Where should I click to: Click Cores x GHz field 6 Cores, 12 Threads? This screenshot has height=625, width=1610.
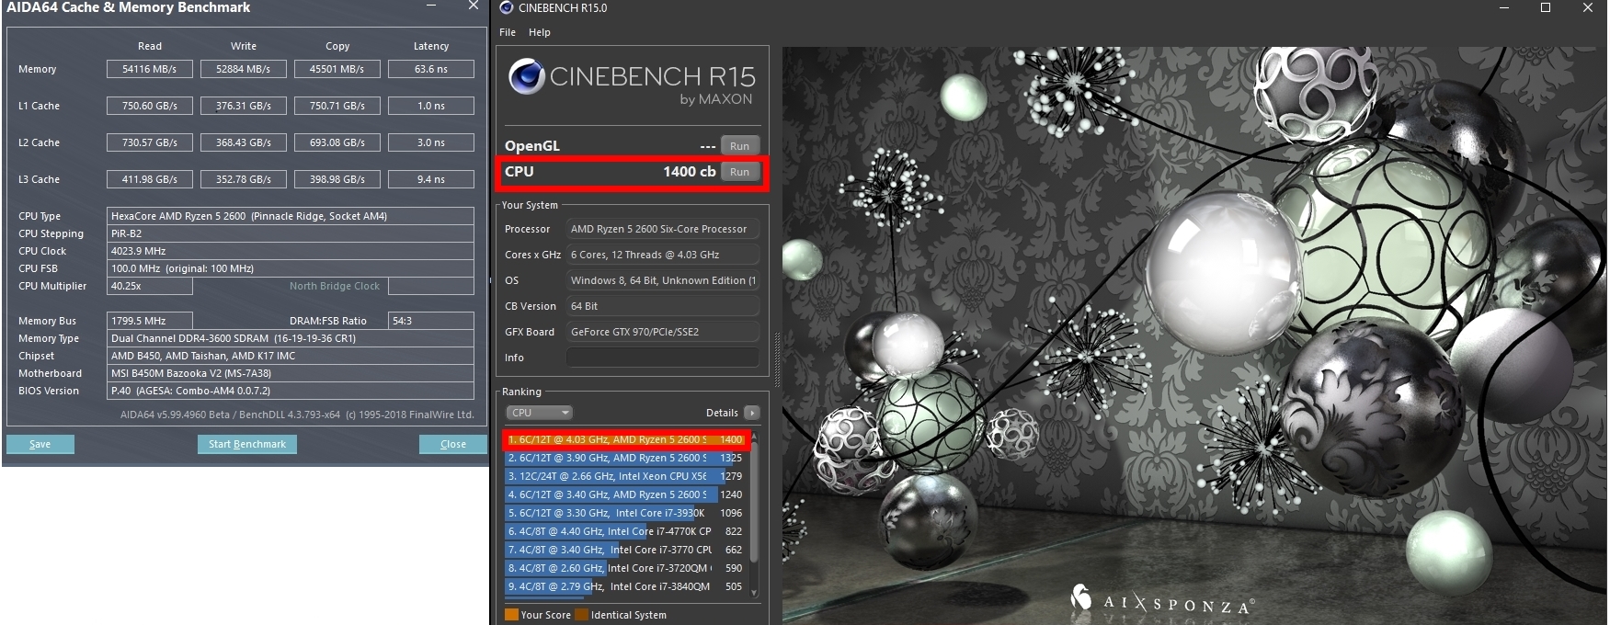click(x=663, y=255)
